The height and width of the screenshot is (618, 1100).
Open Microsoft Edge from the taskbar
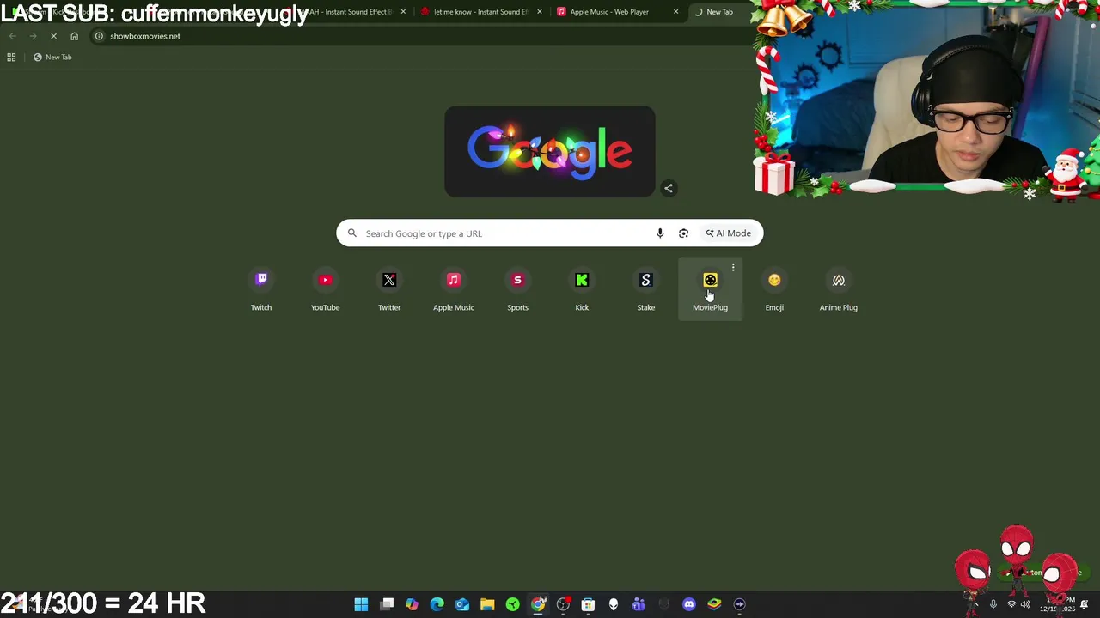click(437, 604)
